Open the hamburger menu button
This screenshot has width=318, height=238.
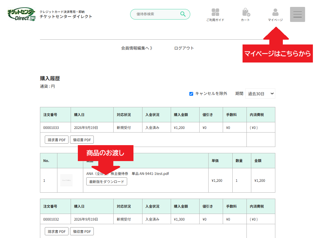298,14
